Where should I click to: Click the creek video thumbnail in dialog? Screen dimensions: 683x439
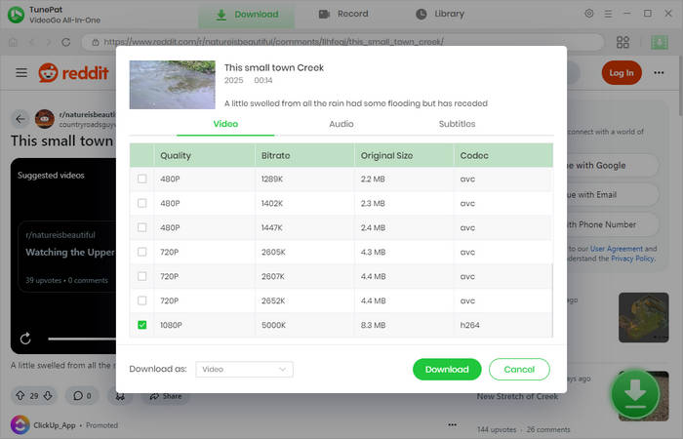coord(172,85)
